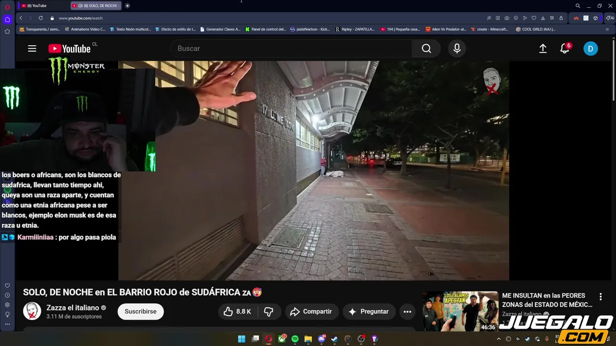
Task: Open Alien Vs Predator bookmark
Action: (446, 29)
